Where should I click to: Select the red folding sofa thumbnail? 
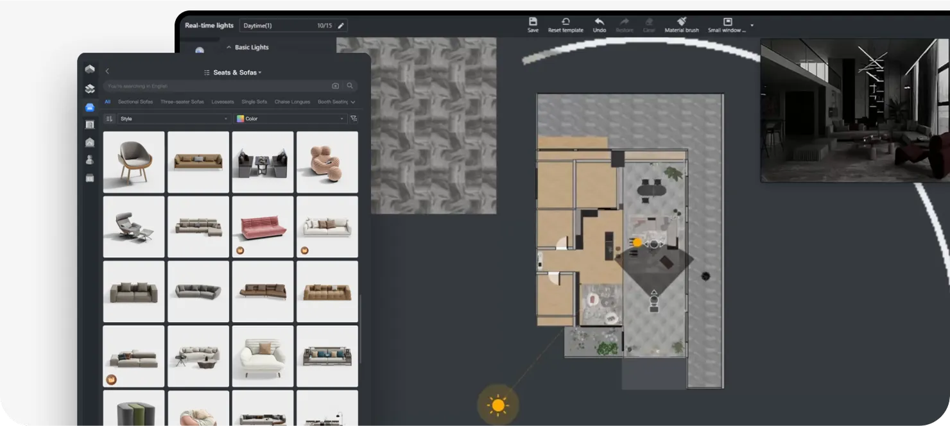pos(263,227)
